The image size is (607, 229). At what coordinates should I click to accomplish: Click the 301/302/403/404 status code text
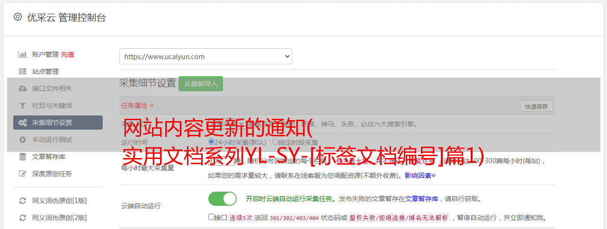click(x=294, y=218)
